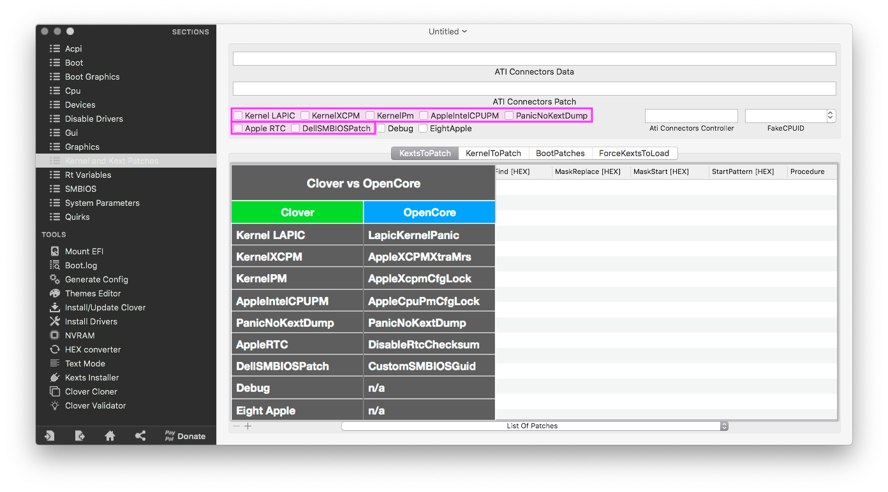
Task: Click the list icon beside Rt Variables
Action: (55, 175)
